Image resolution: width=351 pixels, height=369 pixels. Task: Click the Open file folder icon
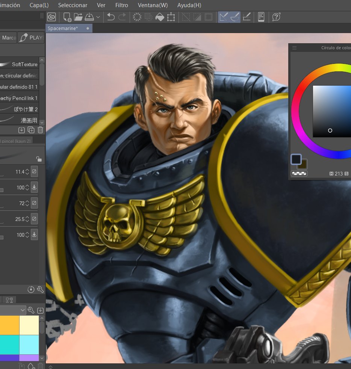point(78,17)
